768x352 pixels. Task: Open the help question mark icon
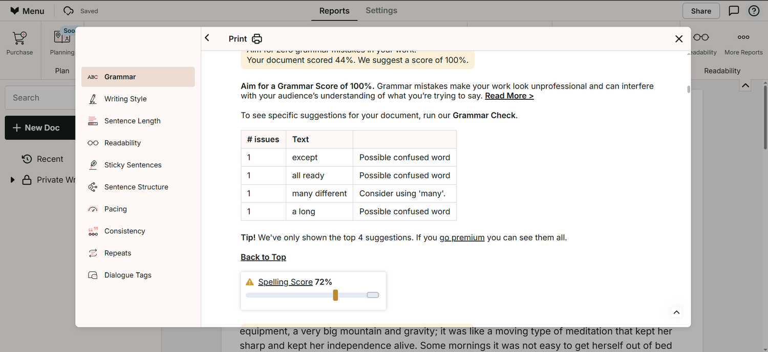tap(754, 11)
